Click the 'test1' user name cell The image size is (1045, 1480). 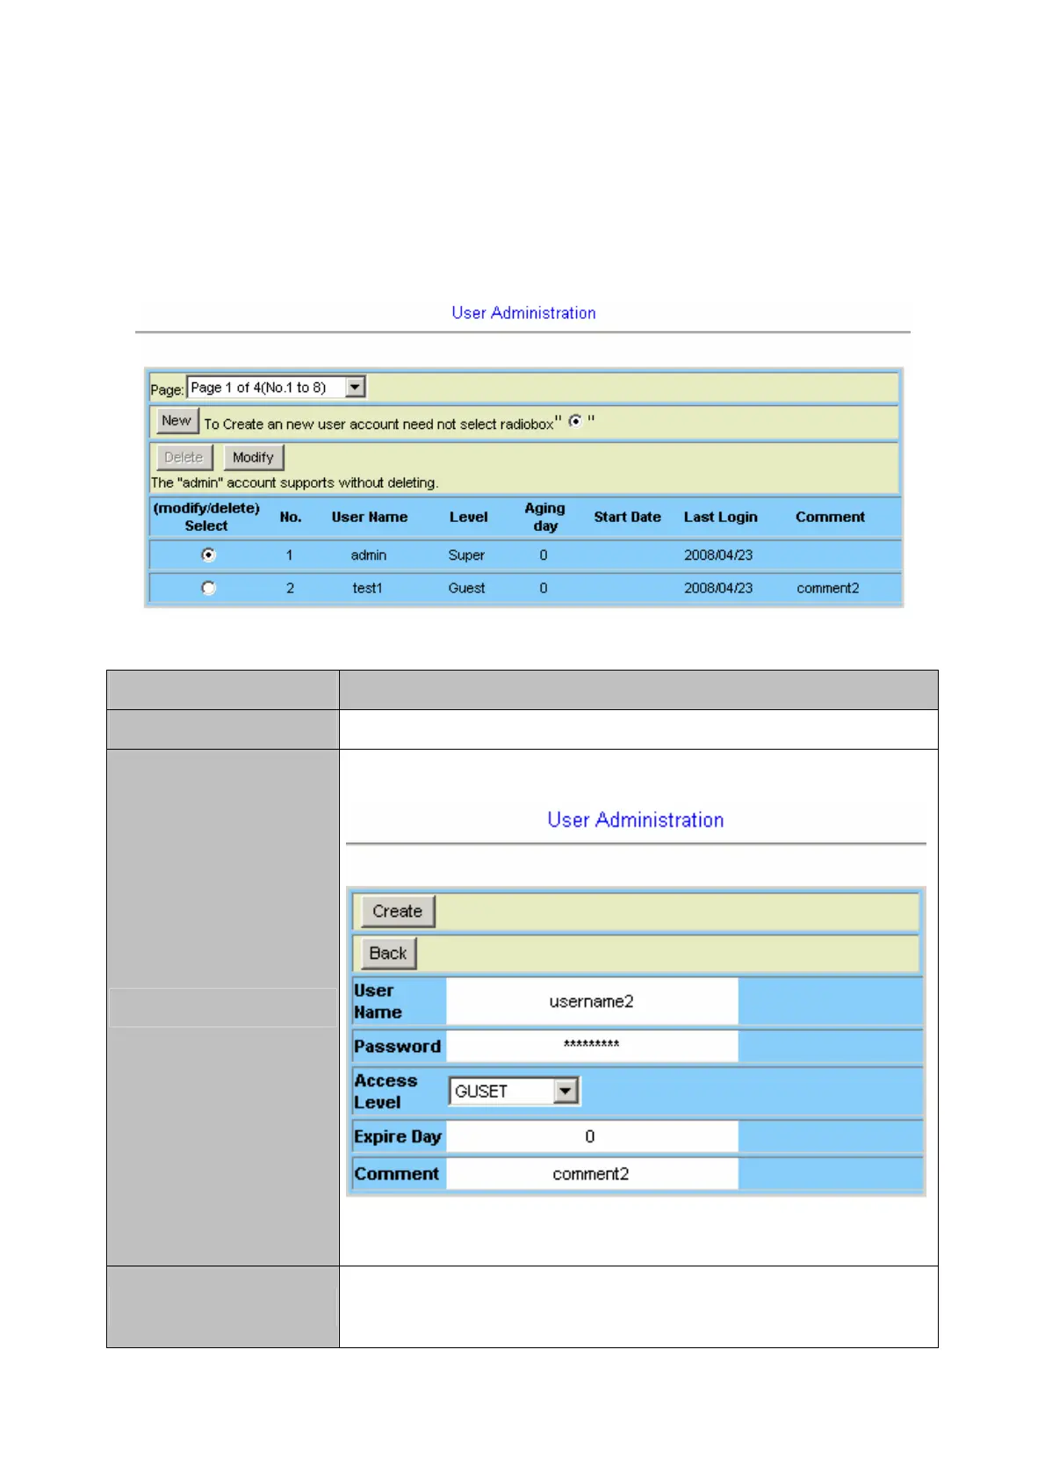[x=368, y=588]
